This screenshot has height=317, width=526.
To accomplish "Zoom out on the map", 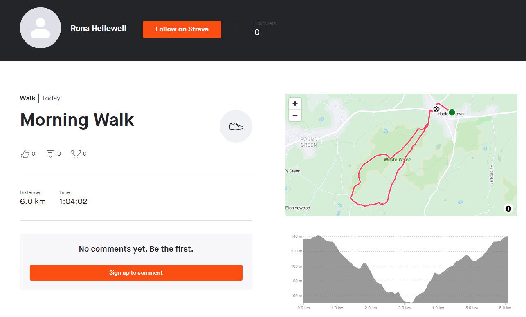I will pos(295,116).
